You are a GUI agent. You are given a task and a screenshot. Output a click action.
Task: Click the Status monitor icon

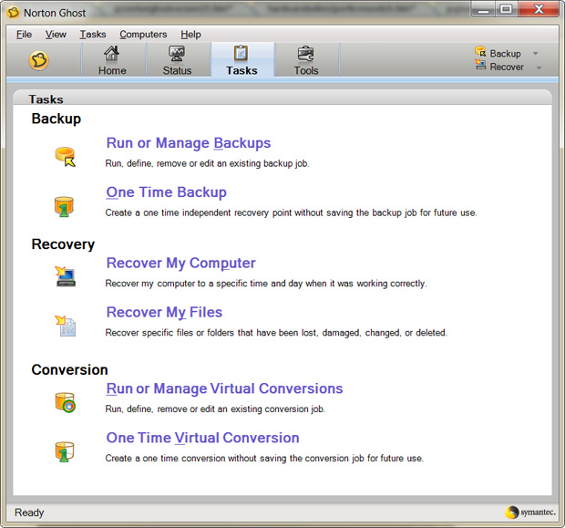(x=177, y=54)
